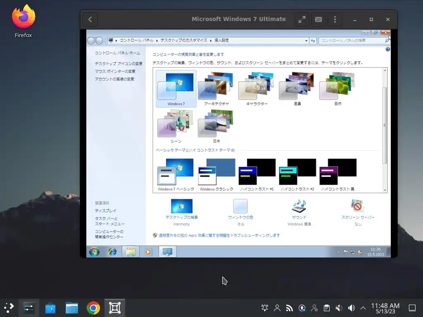This screenshot has width=423, height=317.
Task: Pick the 日本 theme
Action: pyautogui.click(x=216, y=126)
